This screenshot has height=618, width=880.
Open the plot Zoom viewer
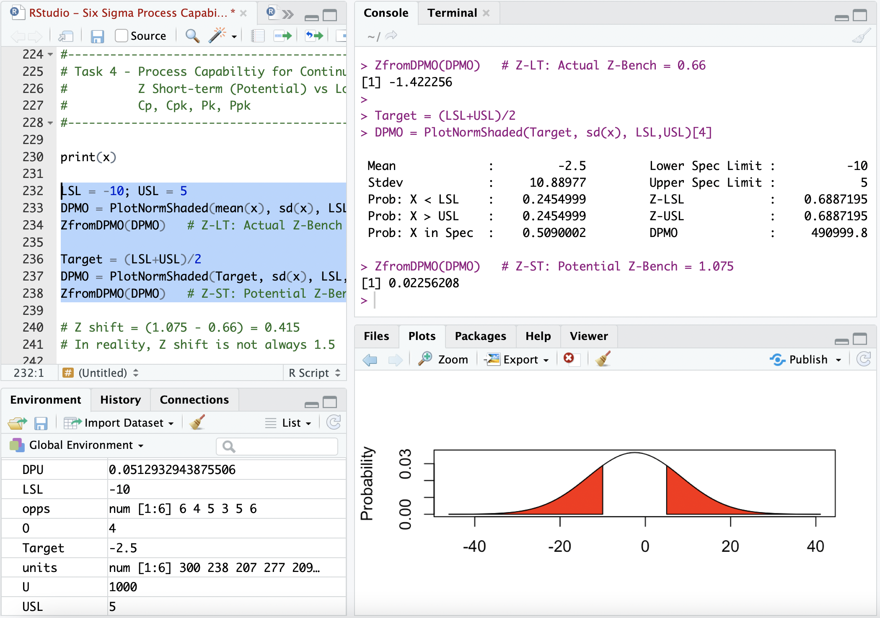[x=444, y=359]
